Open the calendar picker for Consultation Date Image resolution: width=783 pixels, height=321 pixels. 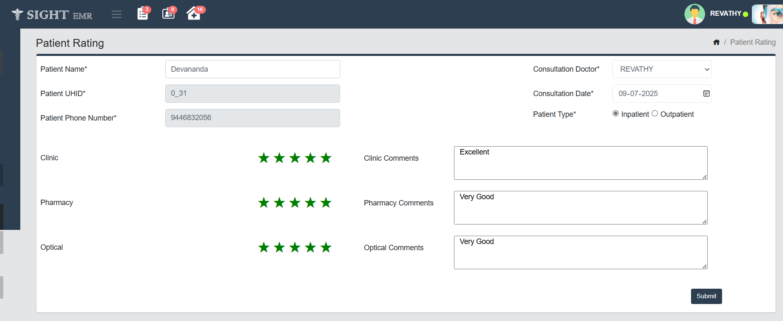(x=706, y=94)
